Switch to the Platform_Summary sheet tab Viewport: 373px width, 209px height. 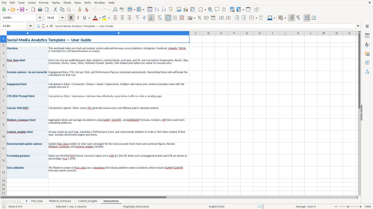(60, 201)
